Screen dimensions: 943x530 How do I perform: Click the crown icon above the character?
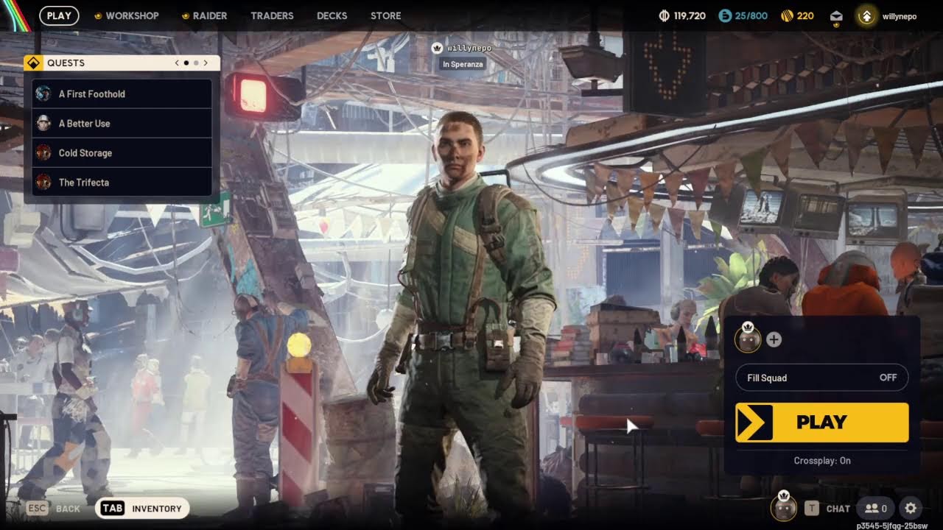click(437, 48)
